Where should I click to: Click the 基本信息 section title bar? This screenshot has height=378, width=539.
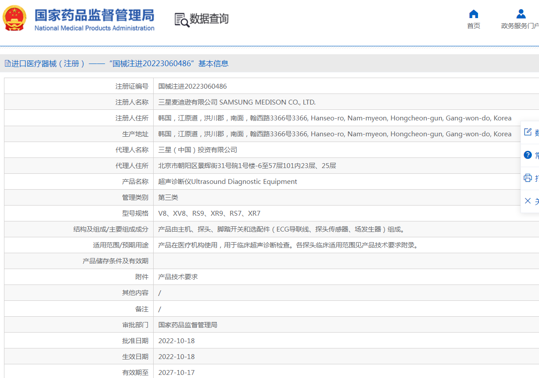[269, 64]
